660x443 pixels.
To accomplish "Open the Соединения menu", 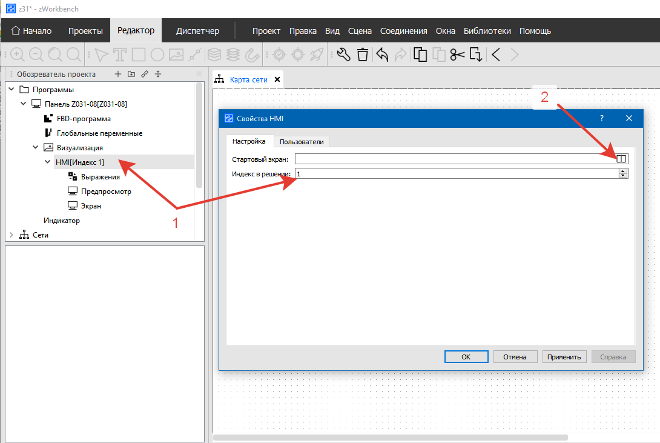I will pyautogui.click(x=404, y=31).
